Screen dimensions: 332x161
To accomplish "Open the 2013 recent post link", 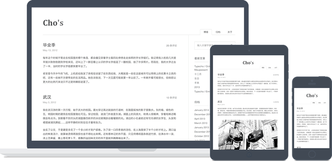I will pyautogui.click(x=197, y=87).
